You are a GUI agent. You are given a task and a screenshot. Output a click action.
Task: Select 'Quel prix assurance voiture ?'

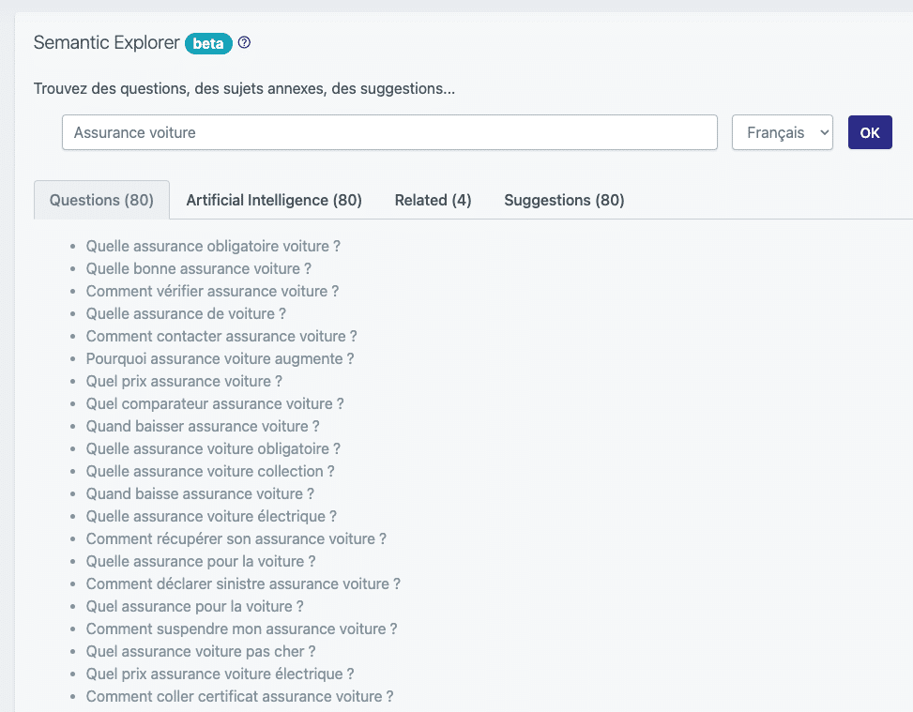184,381
